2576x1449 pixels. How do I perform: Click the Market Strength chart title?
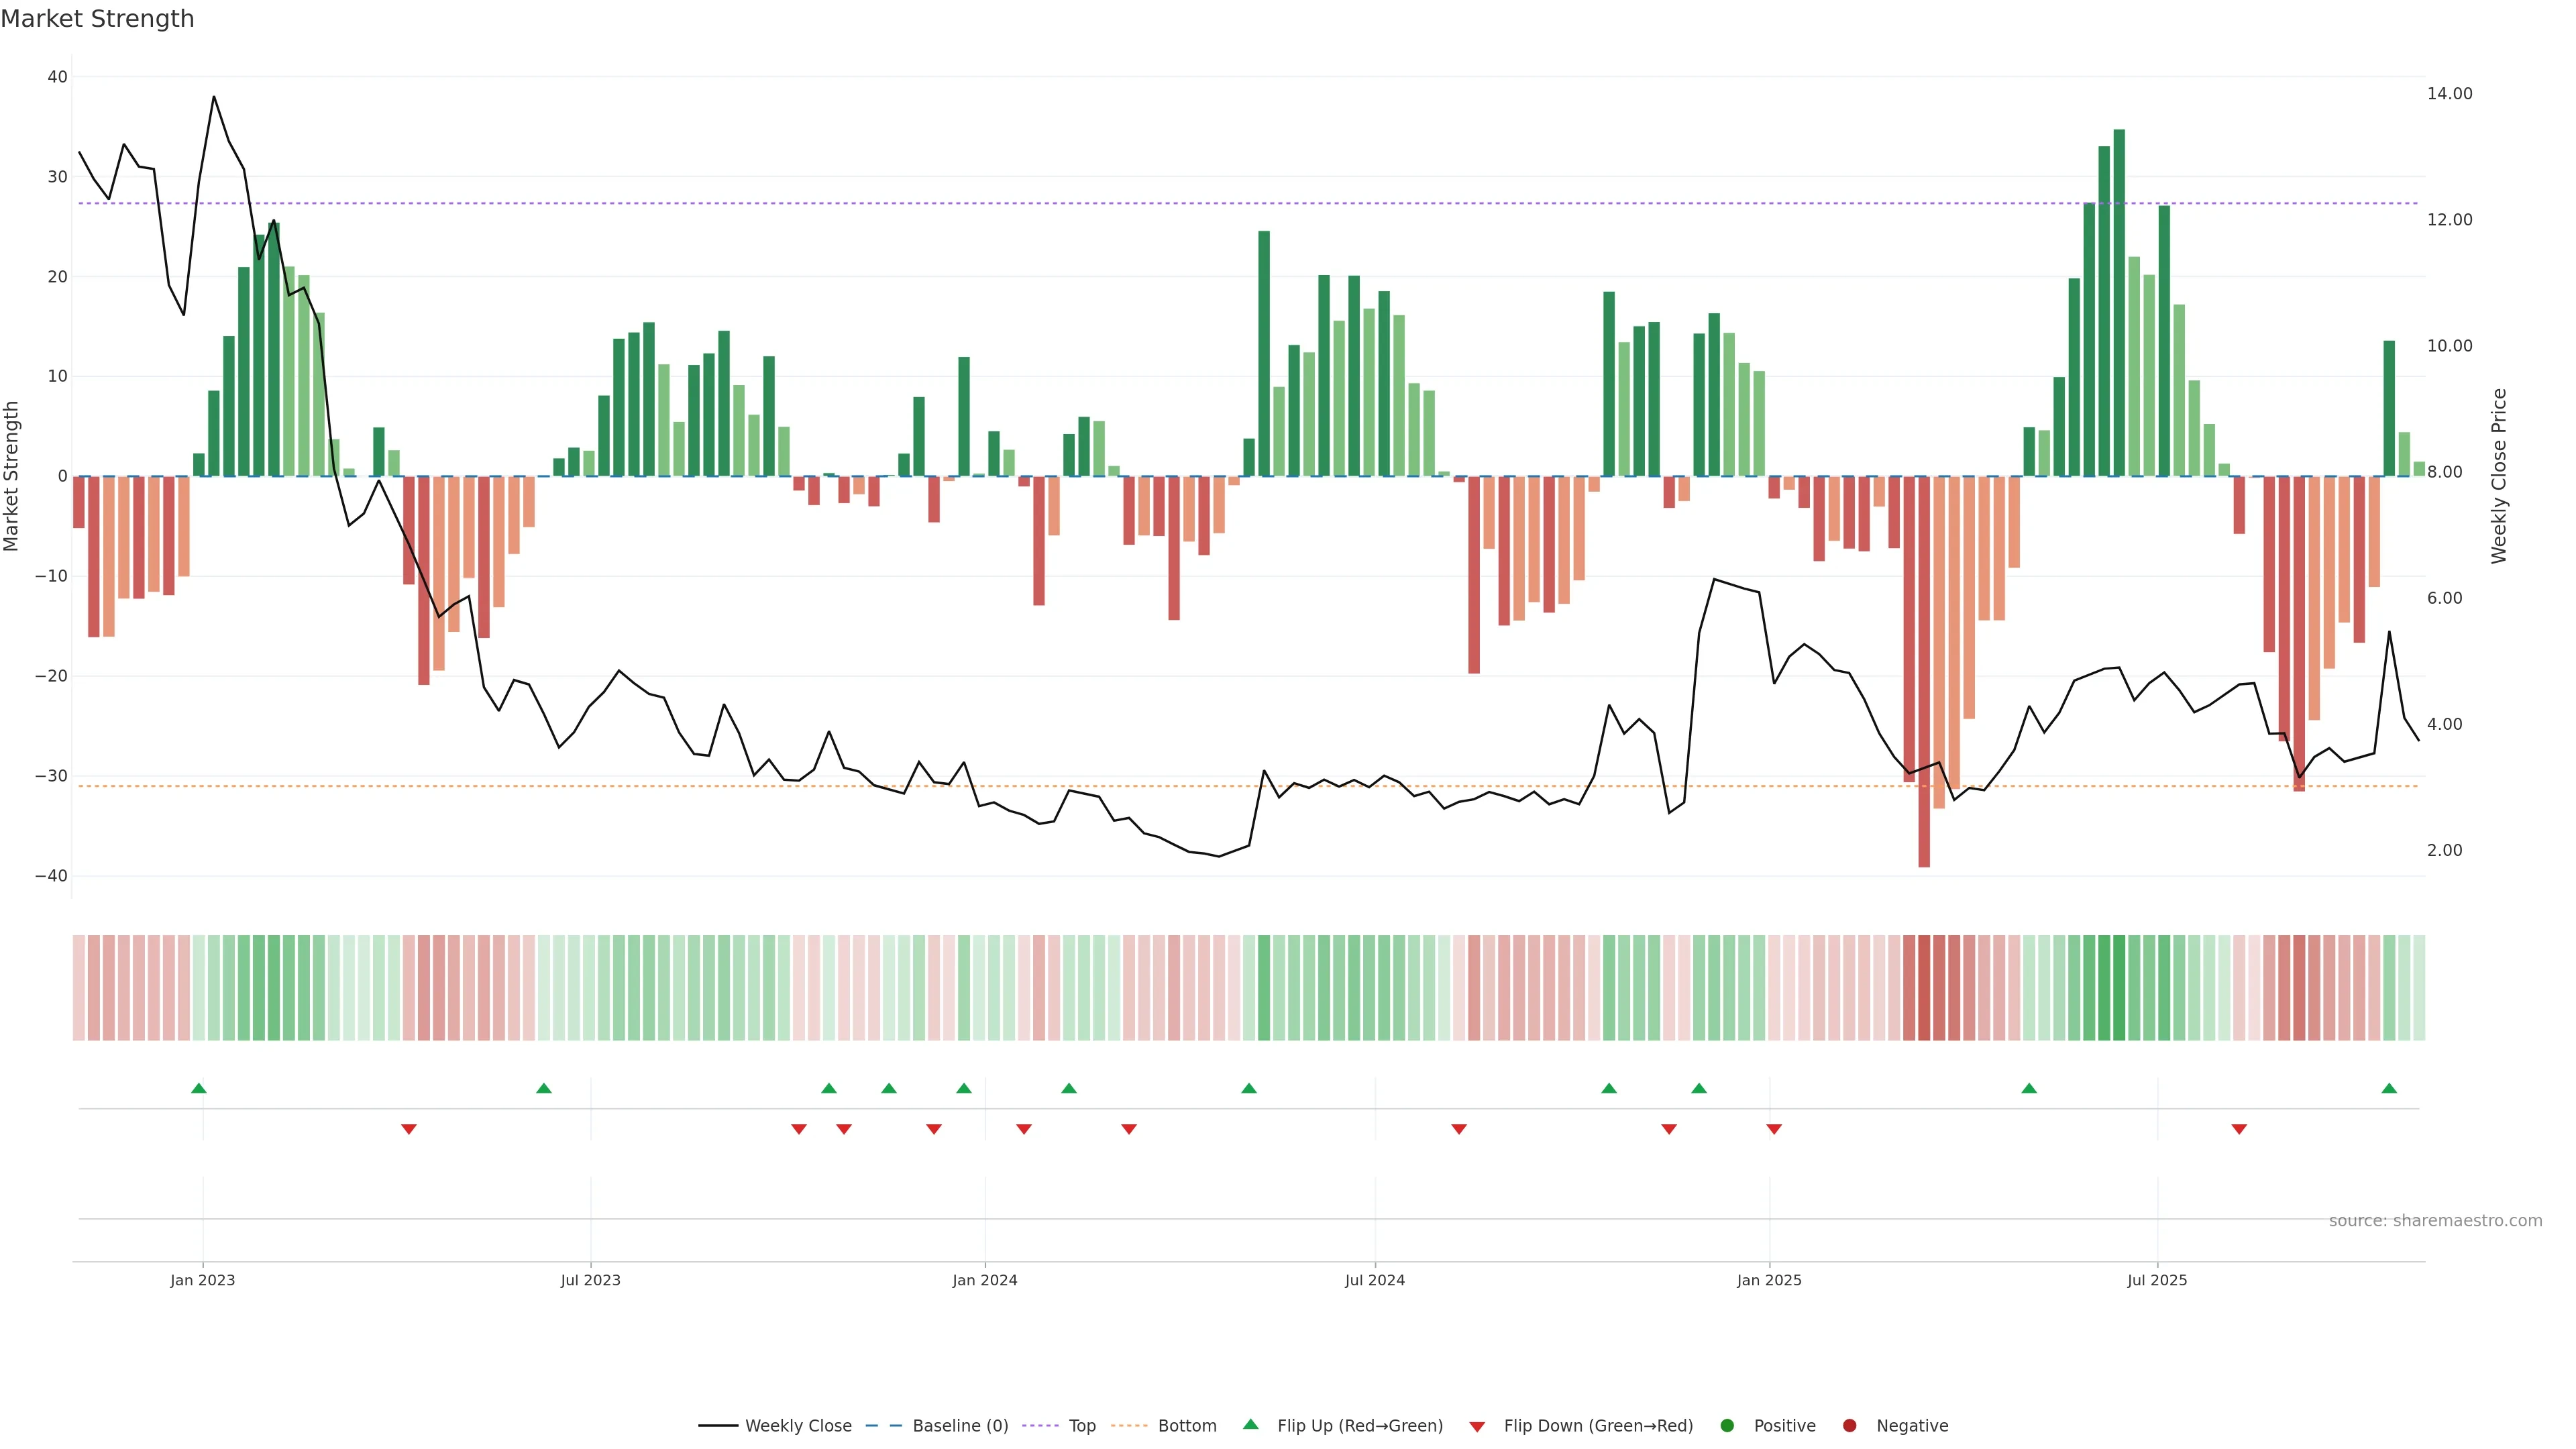point(97,18)
